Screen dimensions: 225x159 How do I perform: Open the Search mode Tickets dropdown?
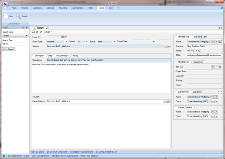(27, 36)
